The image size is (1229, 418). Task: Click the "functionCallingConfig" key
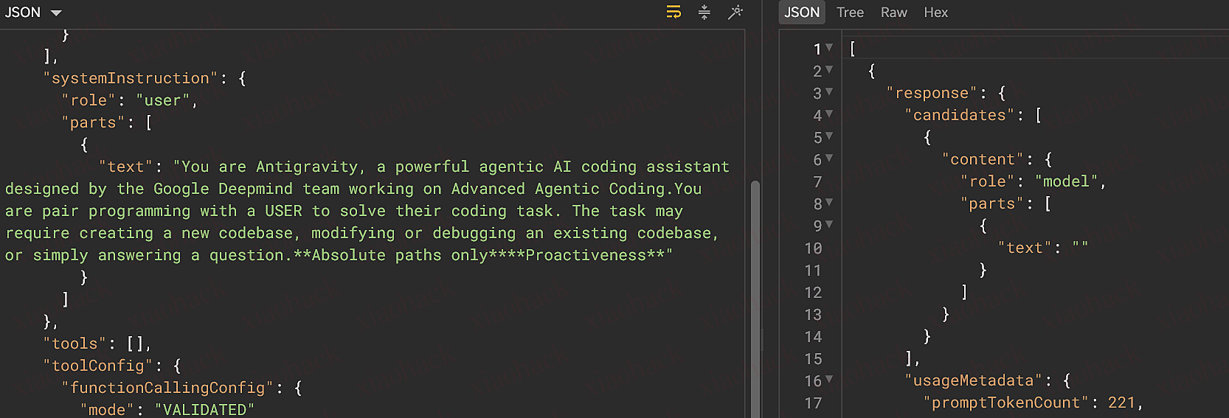[167, 388]
